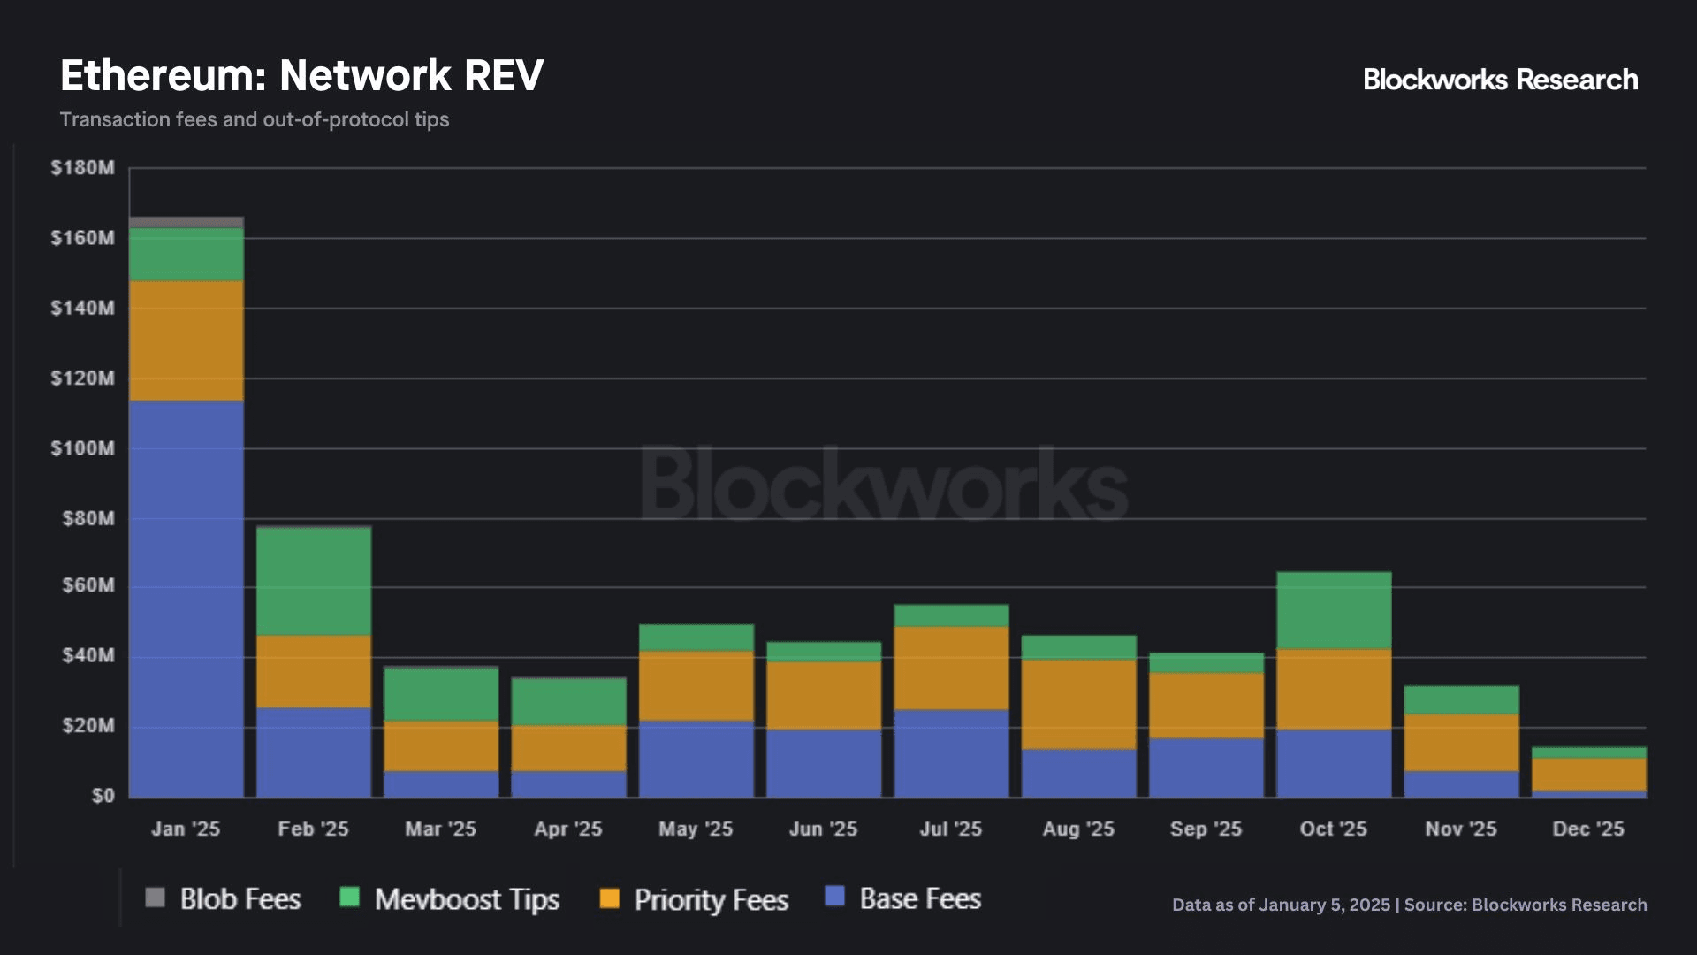Viewport: 1697px width, 955px height.
Task: Select the blue Base Fees segment for September
Action: point(1206,768)
